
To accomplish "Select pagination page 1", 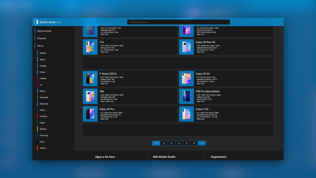I will pos(156,143).
